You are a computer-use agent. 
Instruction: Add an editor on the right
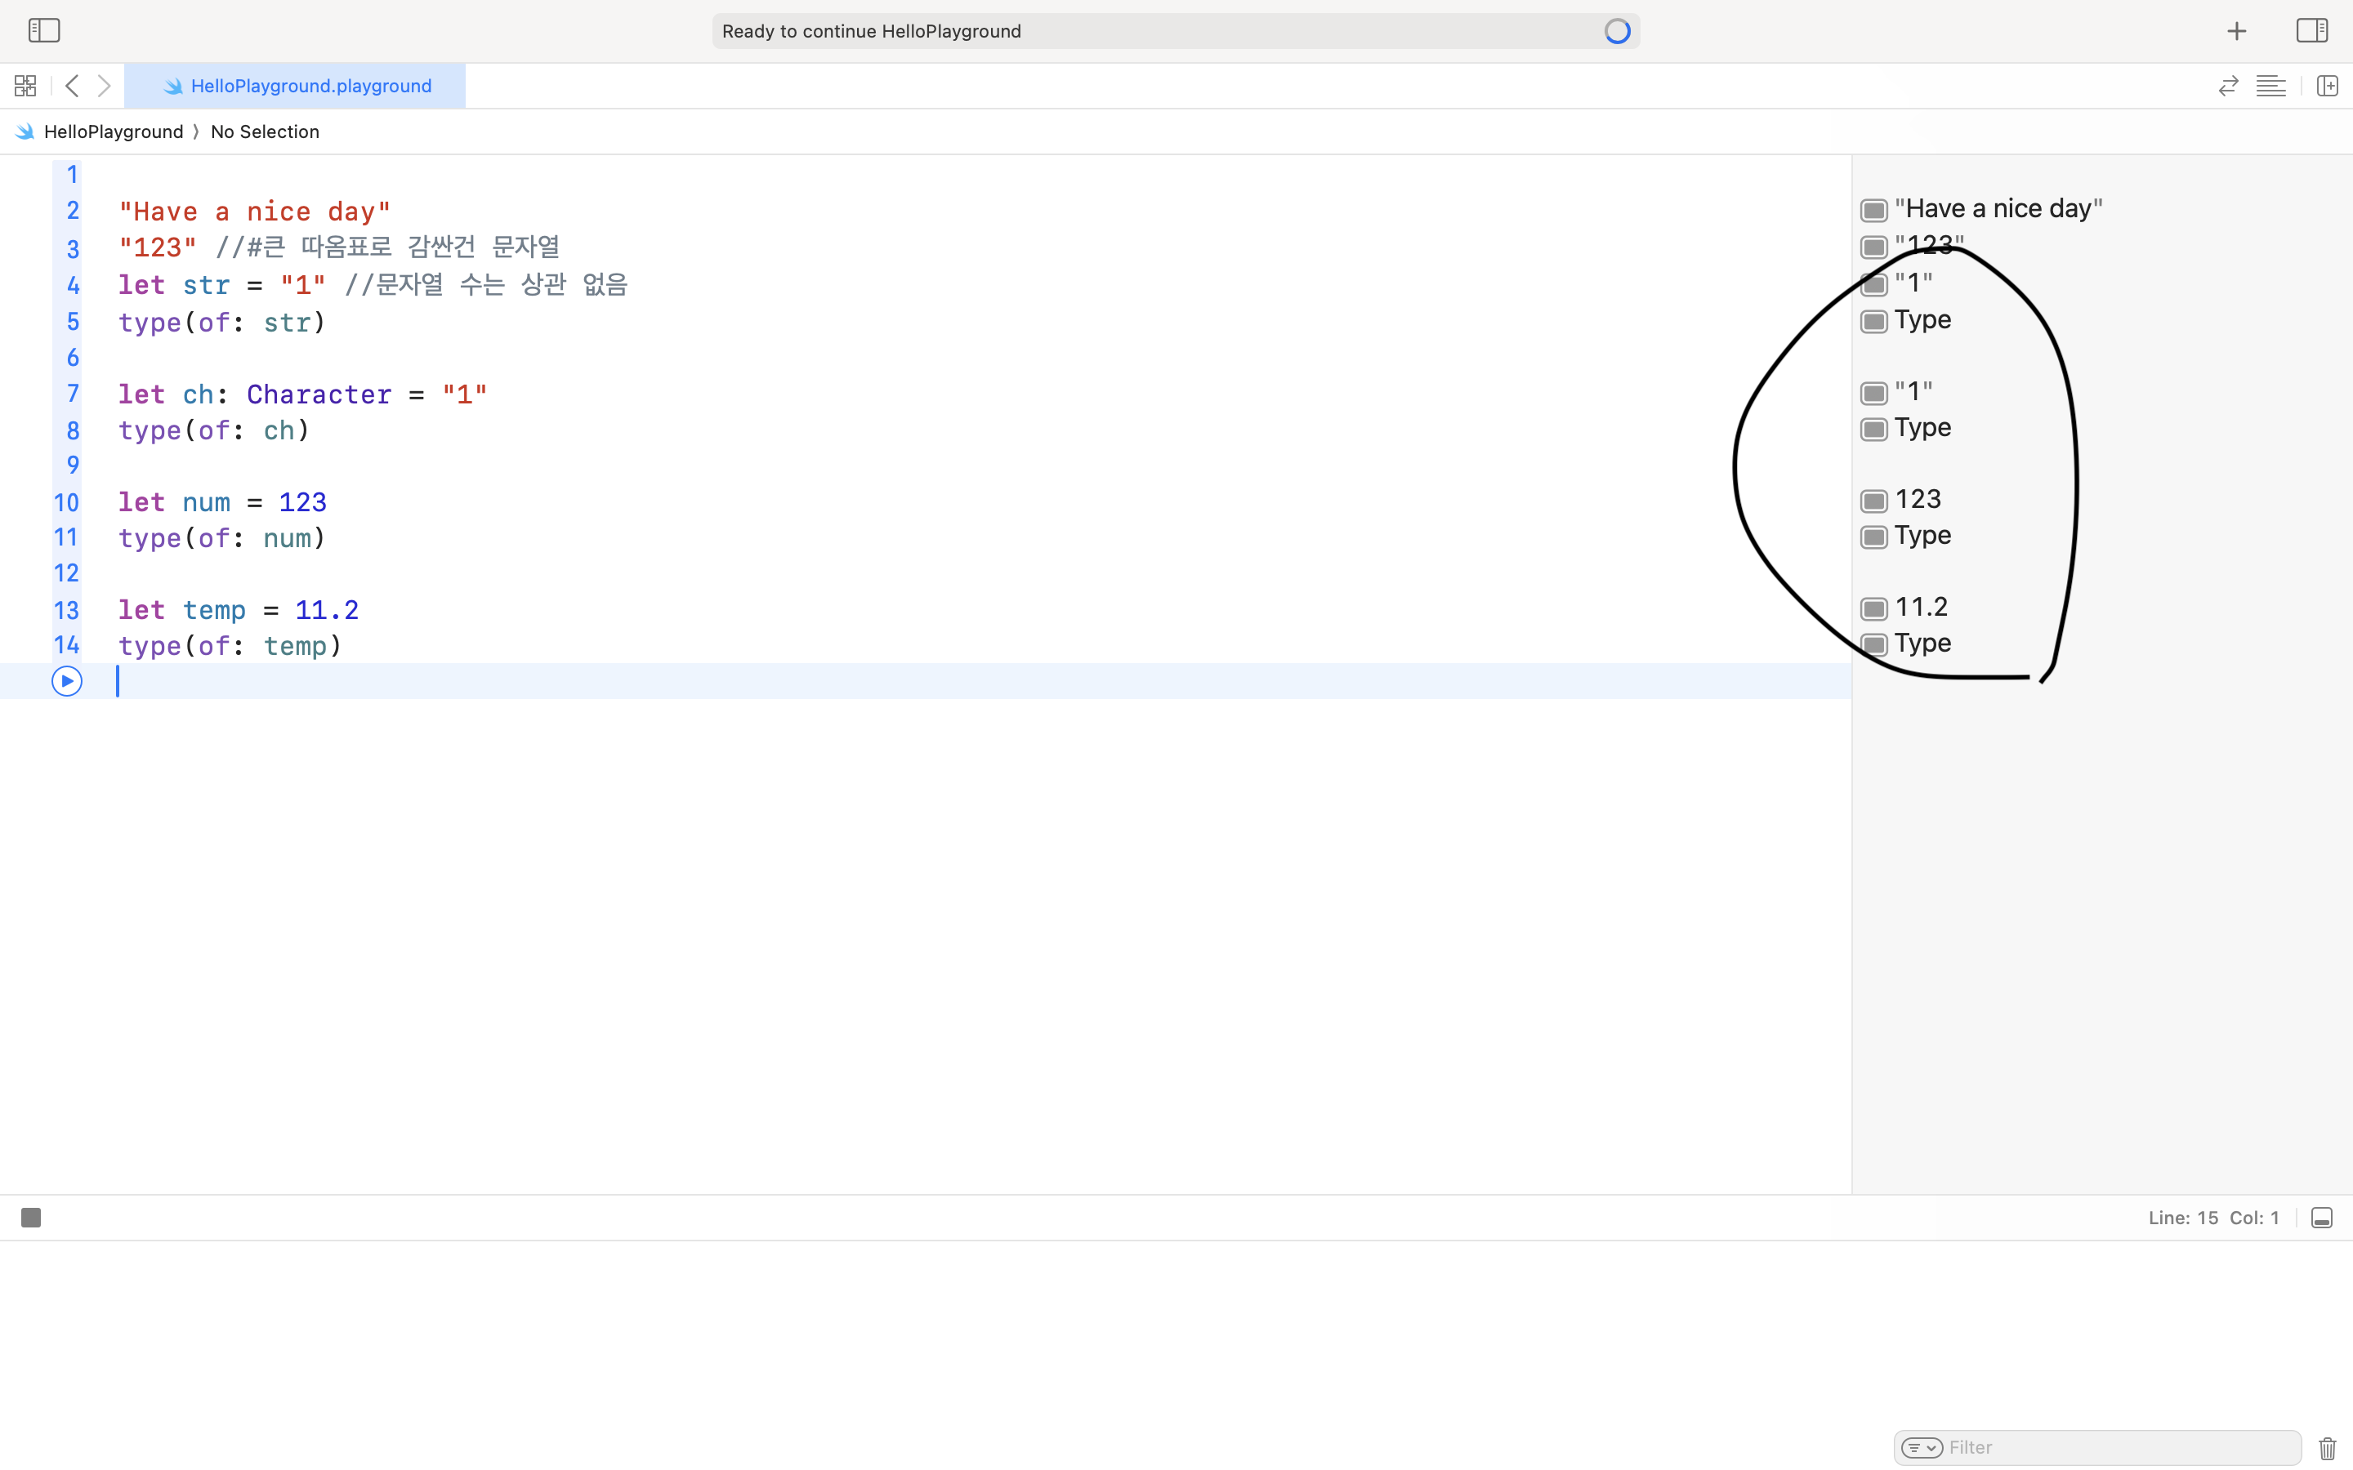2327,86
